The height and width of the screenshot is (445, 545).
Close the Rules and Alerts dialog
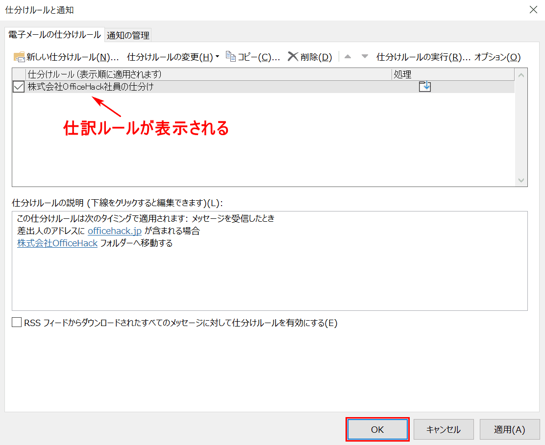(x=533, y=10)
